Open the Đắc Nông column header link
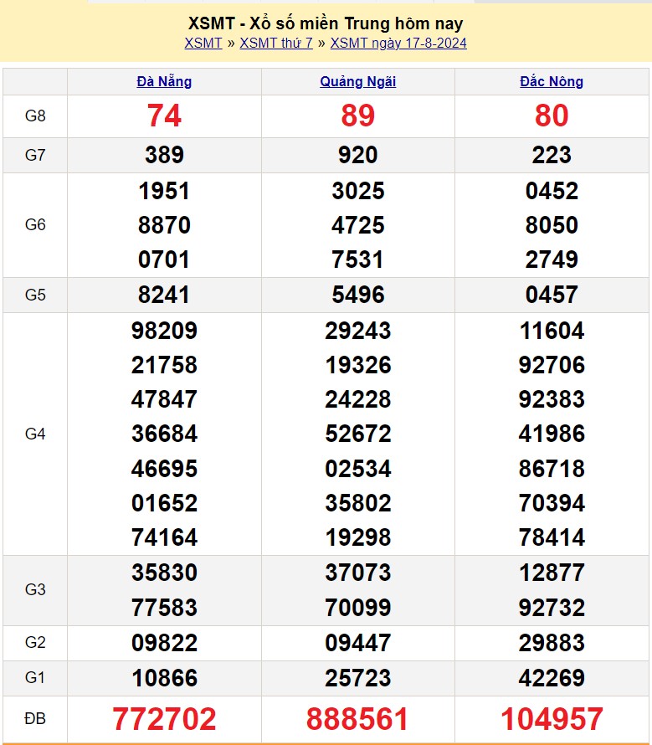This screenshot has width=652, height=745. pos(552,81)
